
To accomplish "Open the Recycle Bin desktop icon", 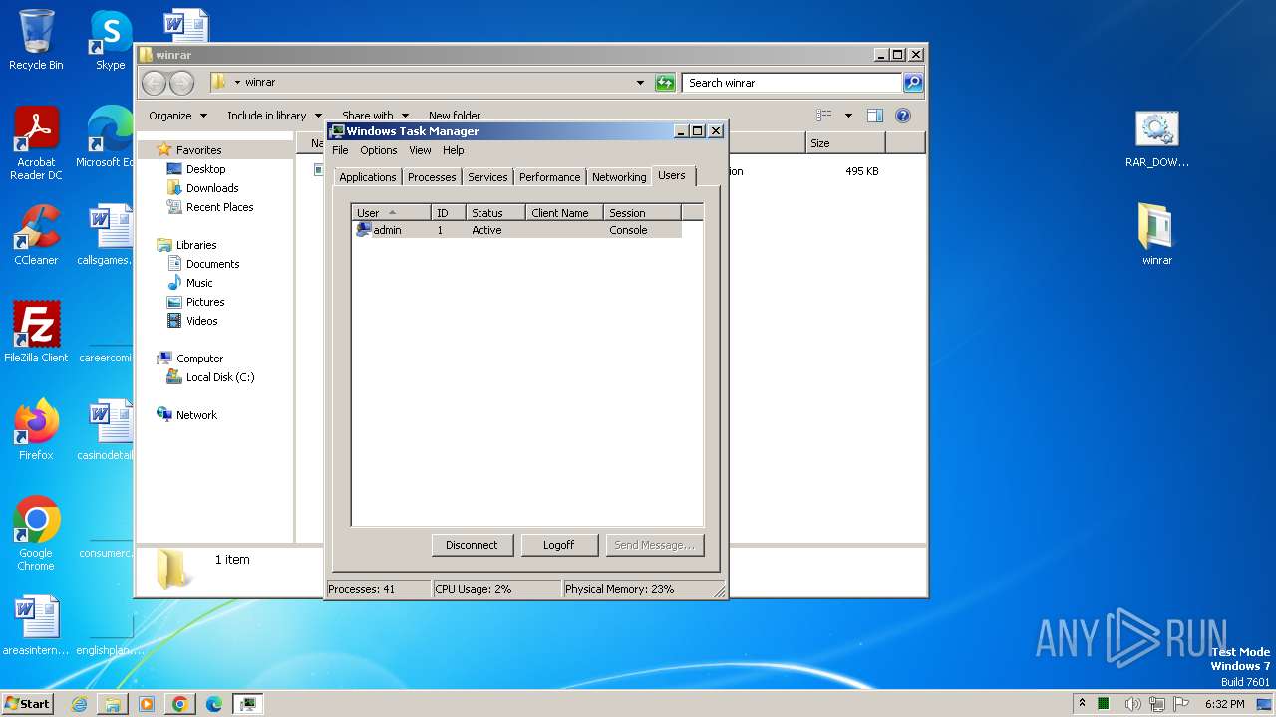I will coord(36,40).
